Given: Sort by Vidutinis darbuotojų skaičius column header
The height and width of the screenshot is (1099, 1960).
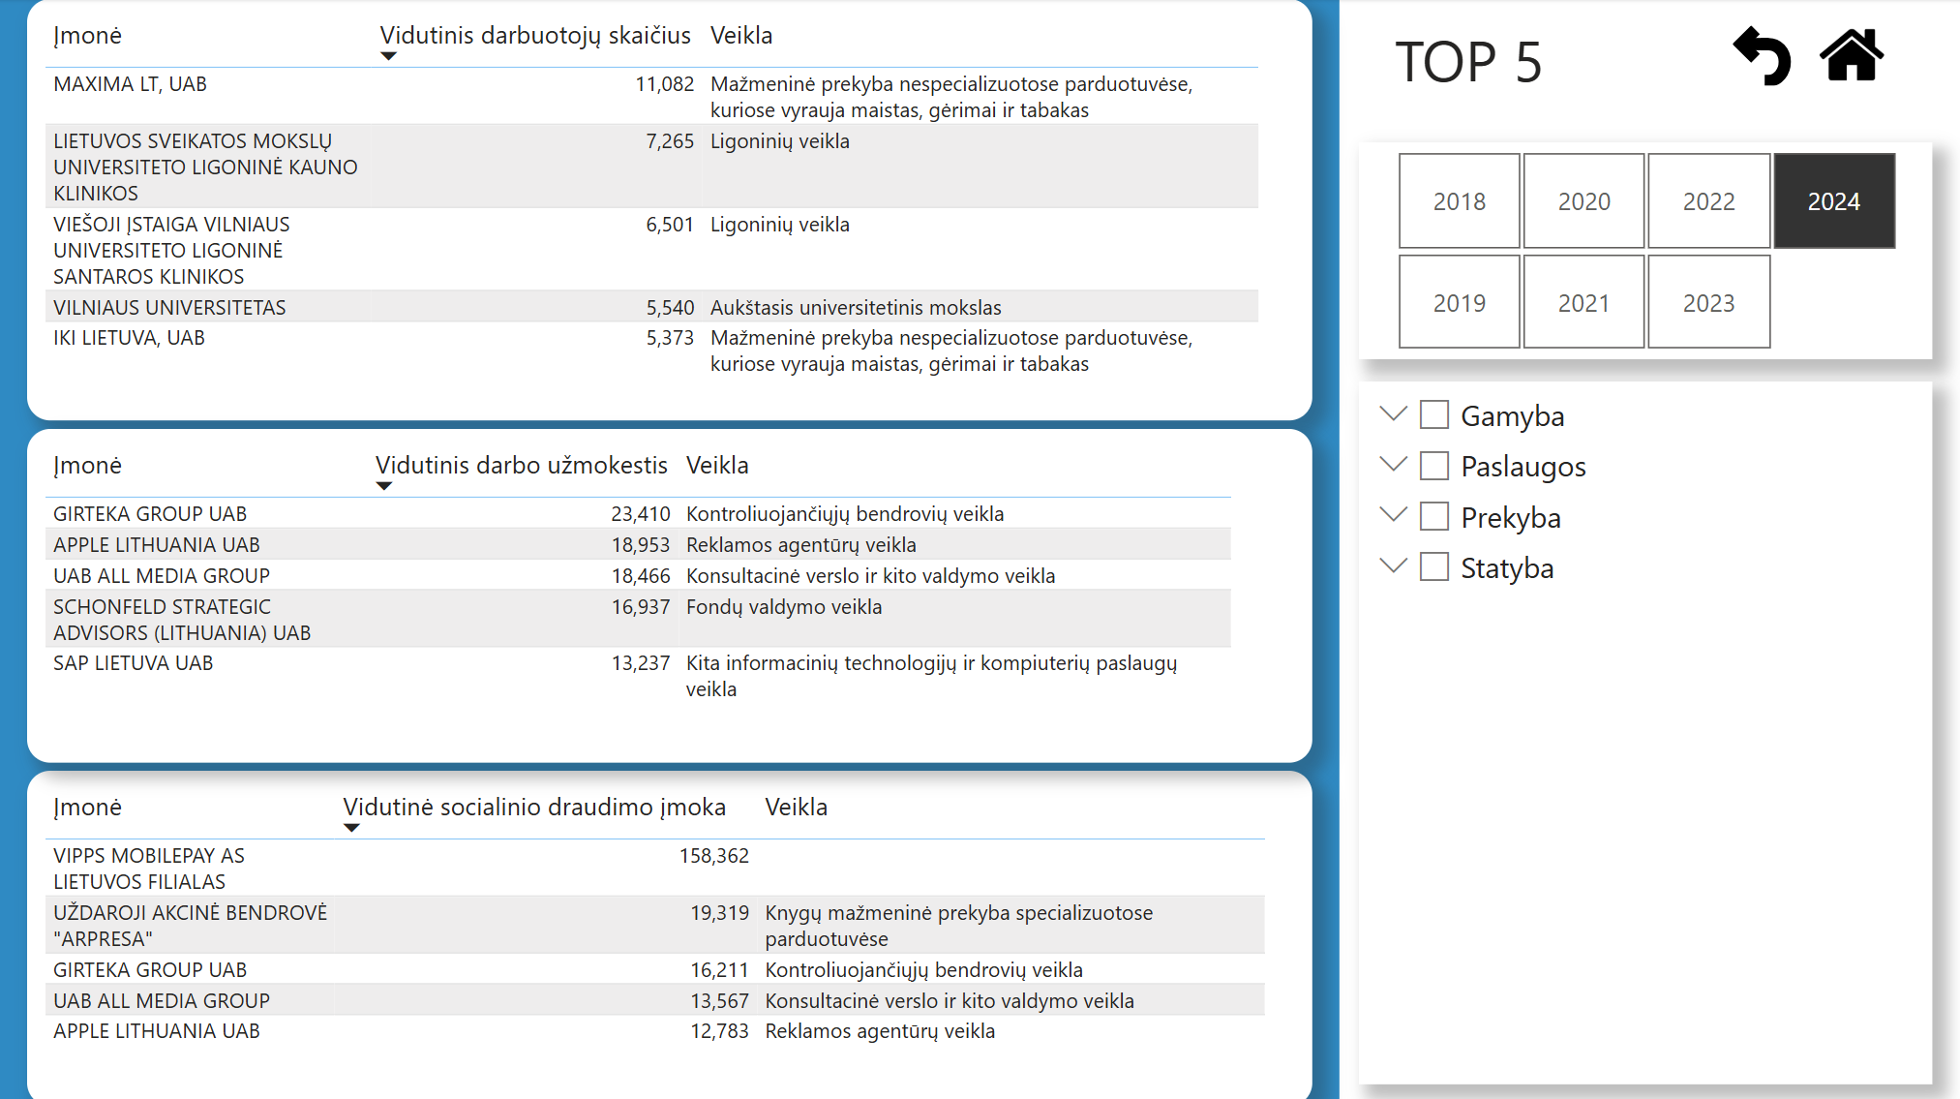Looking at the screenshot, I should (535, 36).
